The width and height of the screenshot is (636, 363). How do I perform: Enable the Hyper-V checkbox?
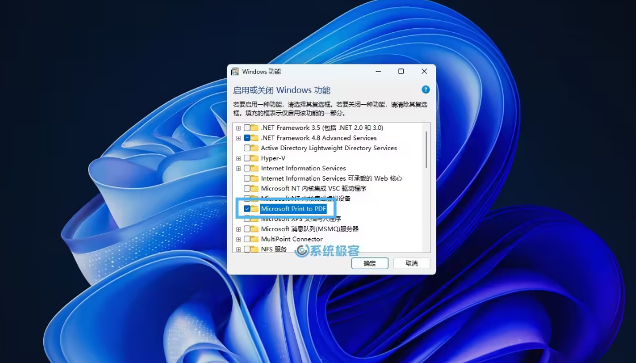(x=247, y=158)
